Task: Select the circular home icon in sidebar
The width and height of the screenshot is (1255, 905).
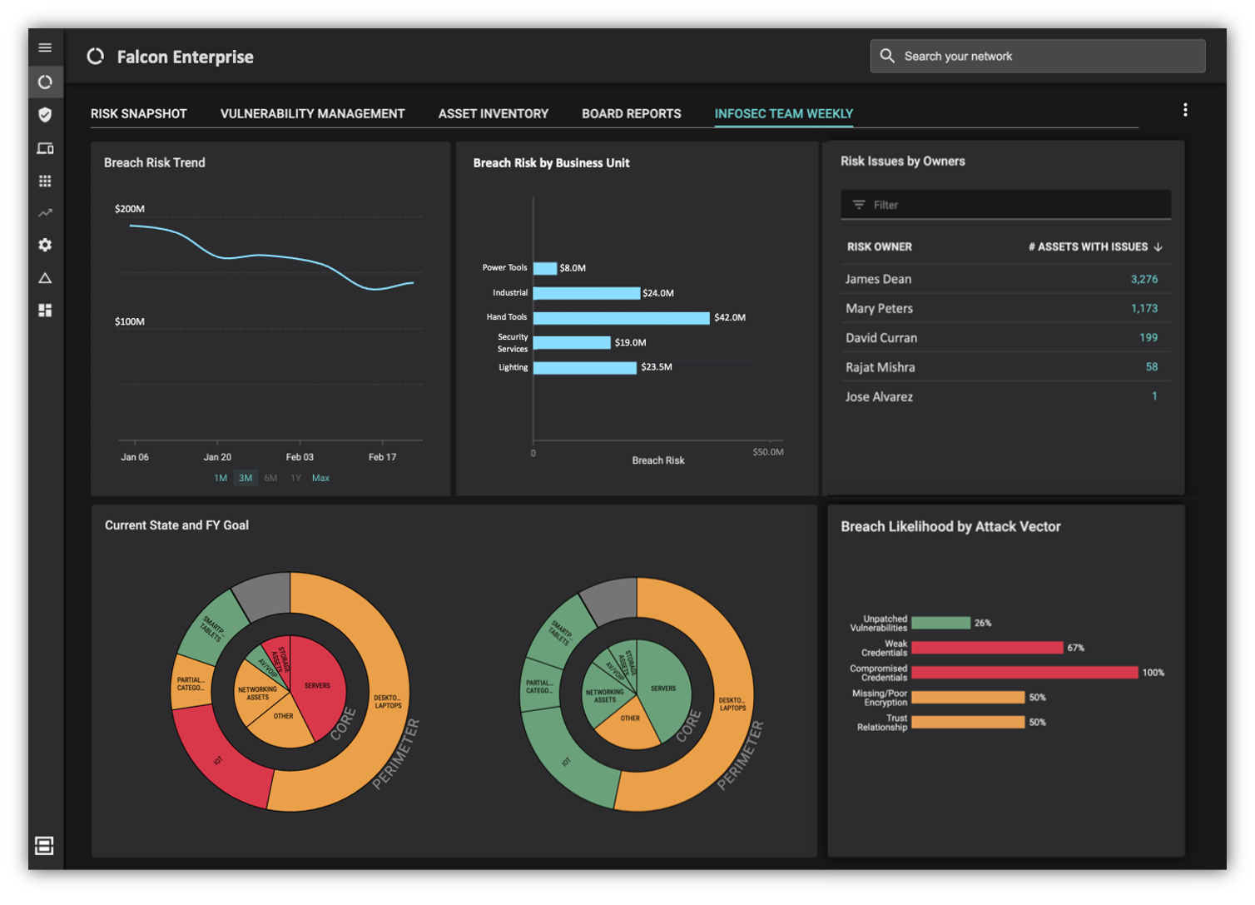Action: tap(45, 82)
